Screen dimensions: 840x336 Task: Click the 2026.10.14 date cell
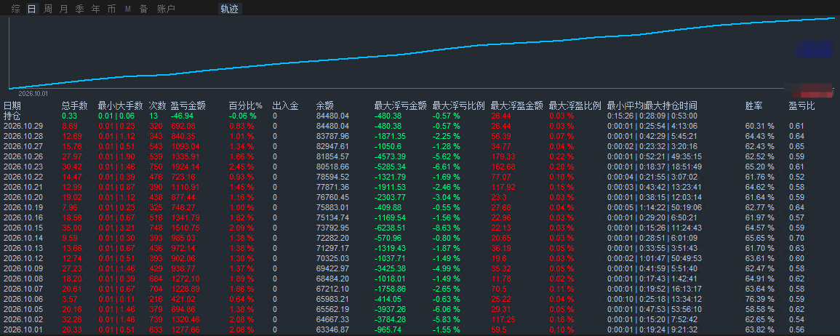[x=23, y=238]
